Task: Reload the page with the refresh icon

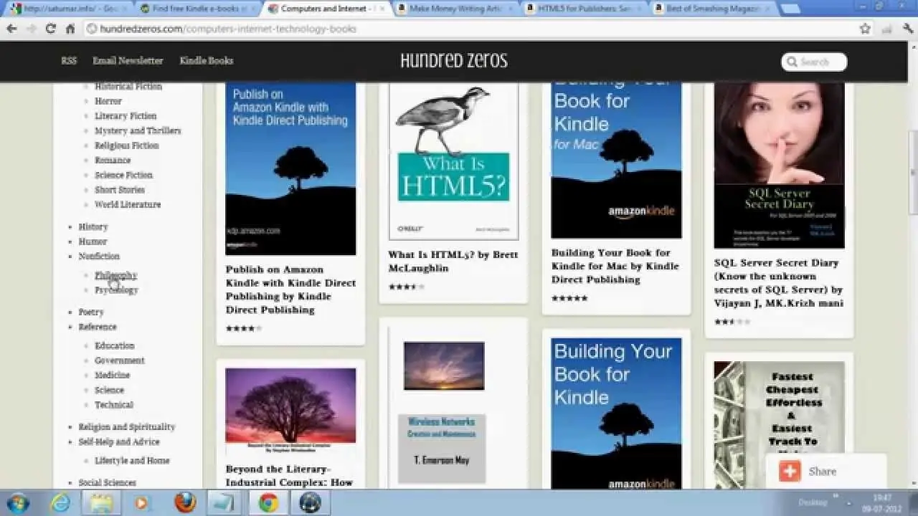Action: pyautogui.click(x=50, y=29)
